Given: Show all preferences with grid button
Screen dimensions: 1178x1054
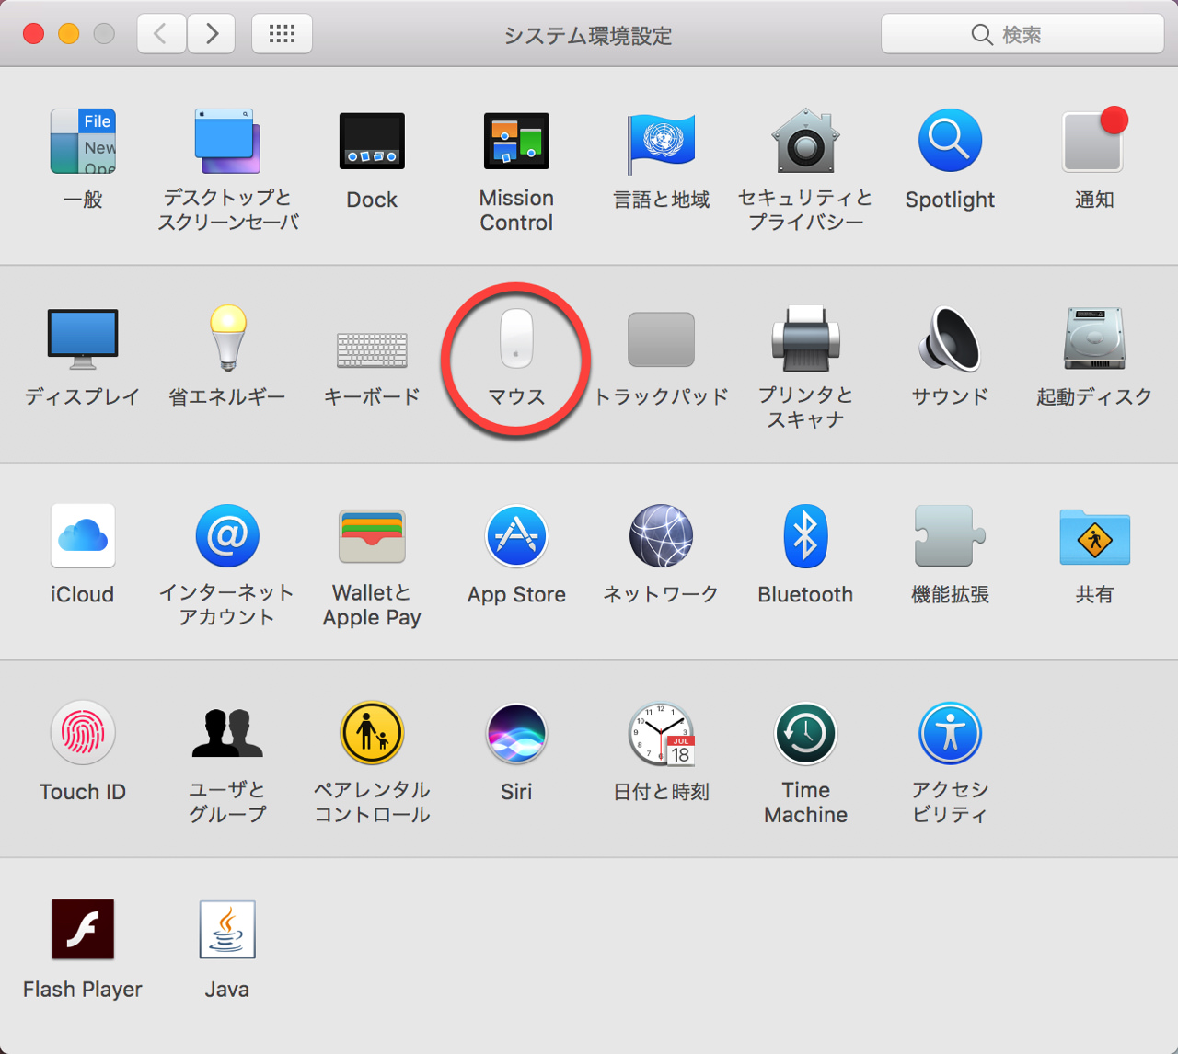Looking at the screenshot, I should [x=282, y=34].
